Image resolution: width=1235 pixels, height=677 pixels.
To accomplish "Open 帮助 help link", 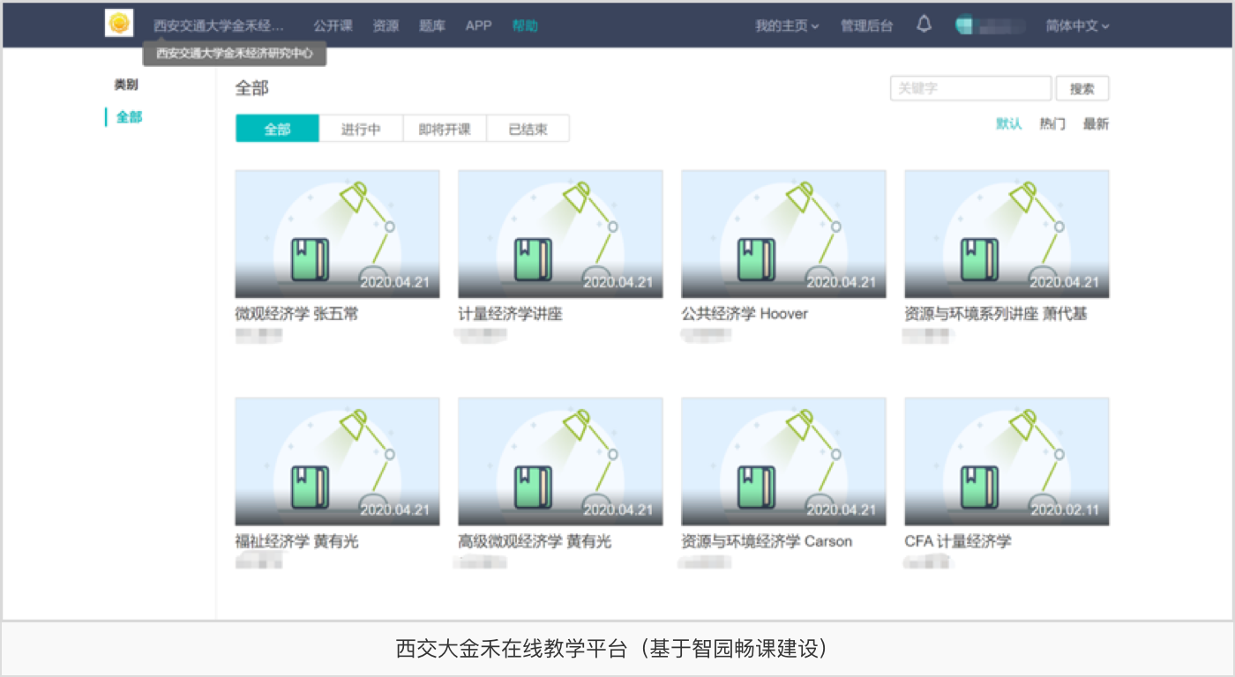I will (x=525, y=26).
